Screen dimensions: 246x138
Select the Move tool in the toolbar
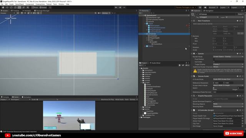tap(7, 8)
